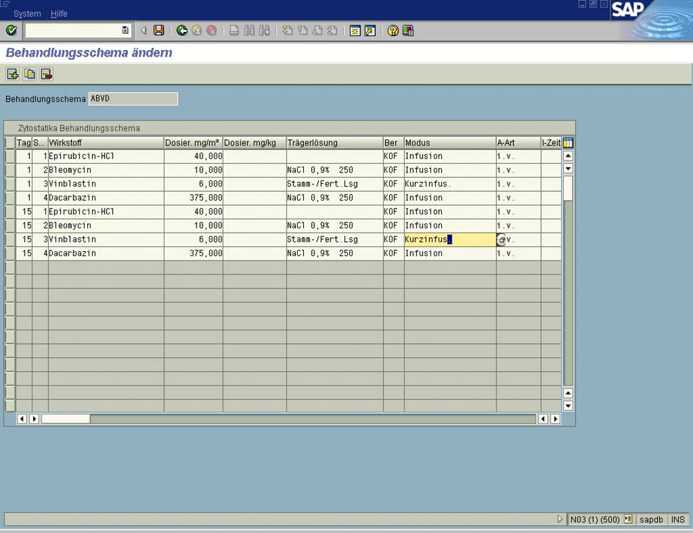693x533 pixels.
Task: Open the command field history dropdown
Action: pyautogui.click(x=125, y=31)
